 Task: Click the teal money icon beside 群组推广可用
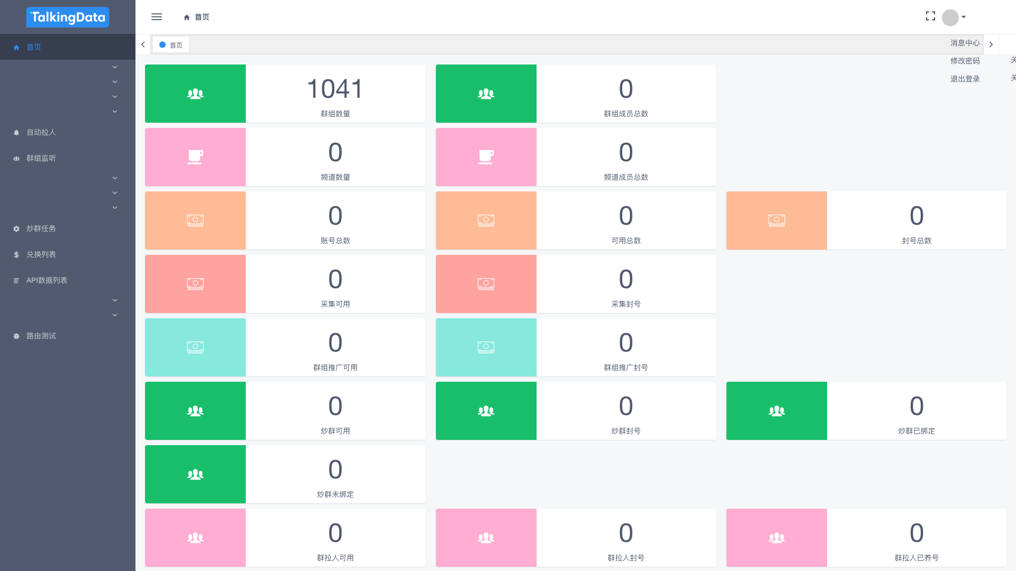click(195, 347)
